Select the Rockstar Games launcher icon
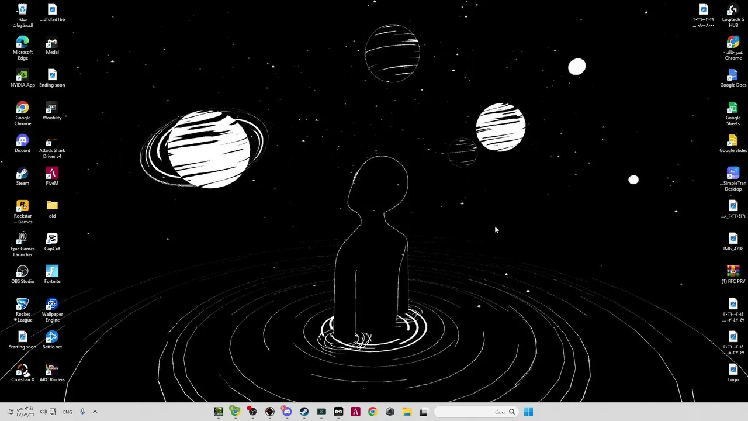Viewport: 748px width, 421px height. 22,212
